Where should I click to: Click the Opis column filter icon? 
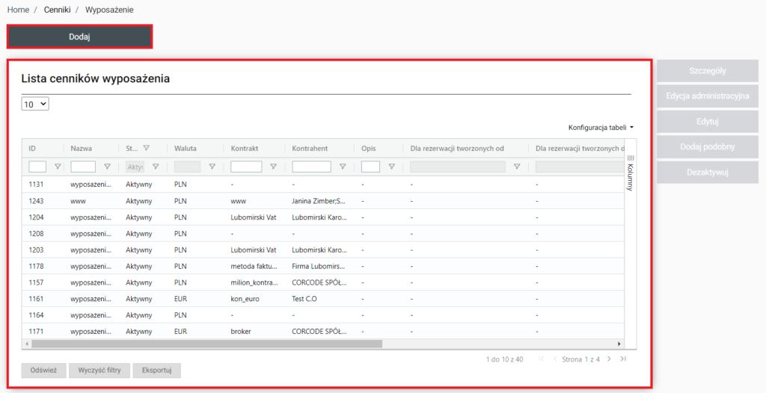[x=391, y=167]
